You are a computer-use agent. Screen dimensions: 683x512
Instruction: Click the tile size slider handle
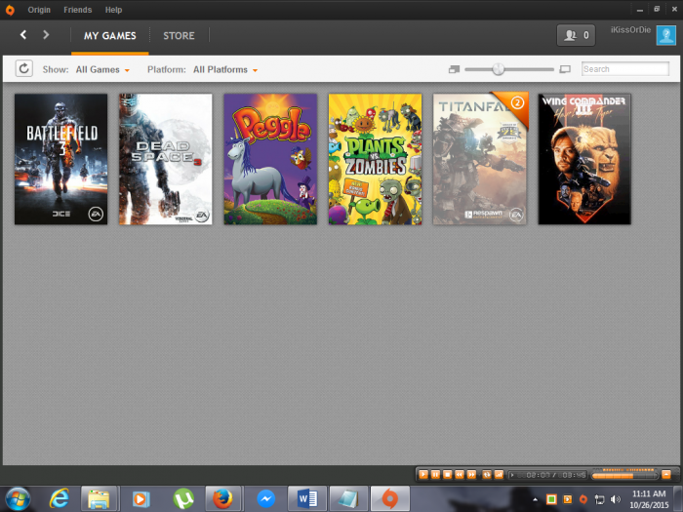click(x=499, y=69)
